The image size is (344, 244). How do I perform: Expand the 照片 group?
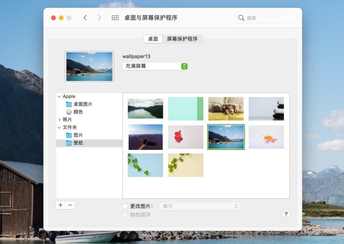click(59, 120)
